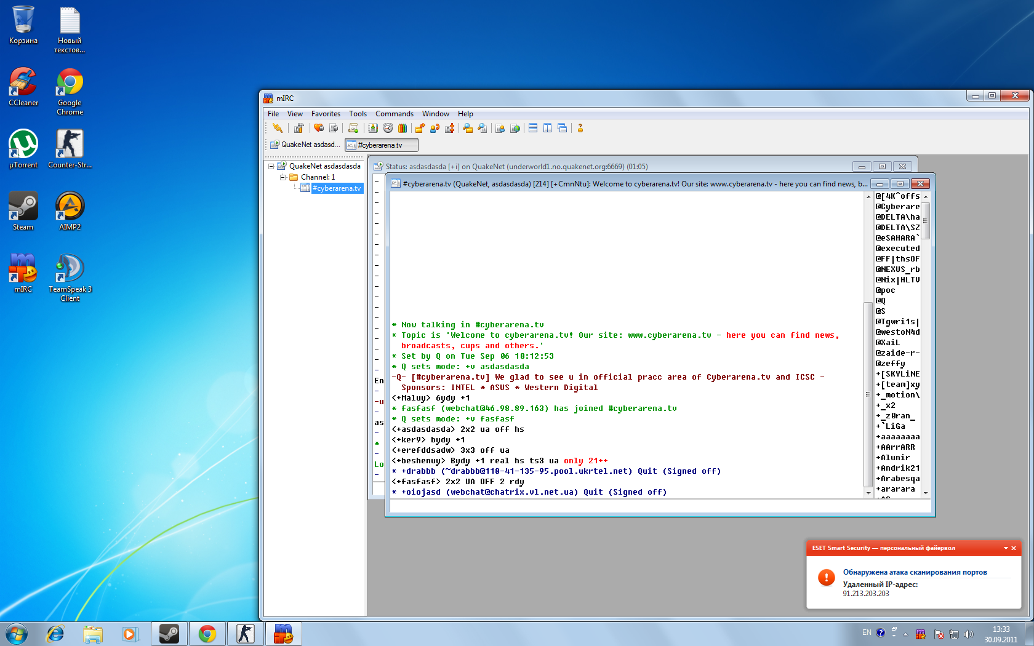
Task: Close the ESET Smart Security notification
Action: [1014, 548]
